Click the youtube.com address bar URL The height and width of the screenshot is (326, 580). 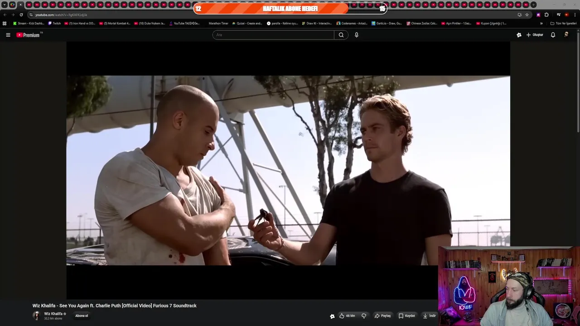pos(61,15)
